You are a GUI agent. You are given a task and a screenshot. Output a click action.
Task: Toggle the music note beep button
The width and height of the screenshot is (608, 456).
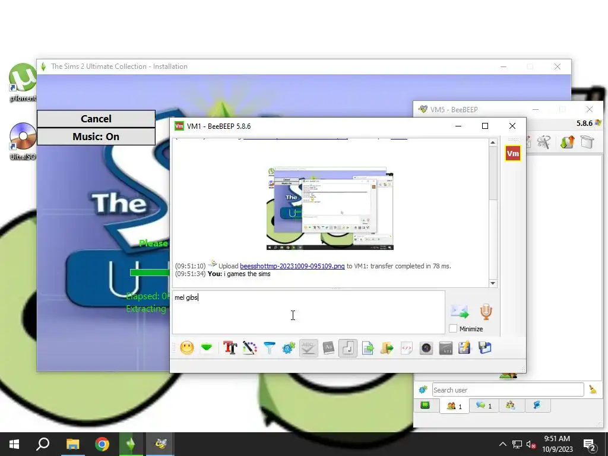tap(348, 348)
